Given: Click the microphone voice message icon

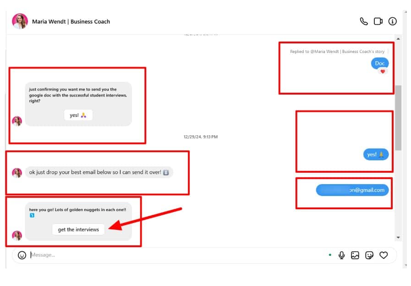Looking at the screenshot, I should pyautogui.click(x=341, y=255).
